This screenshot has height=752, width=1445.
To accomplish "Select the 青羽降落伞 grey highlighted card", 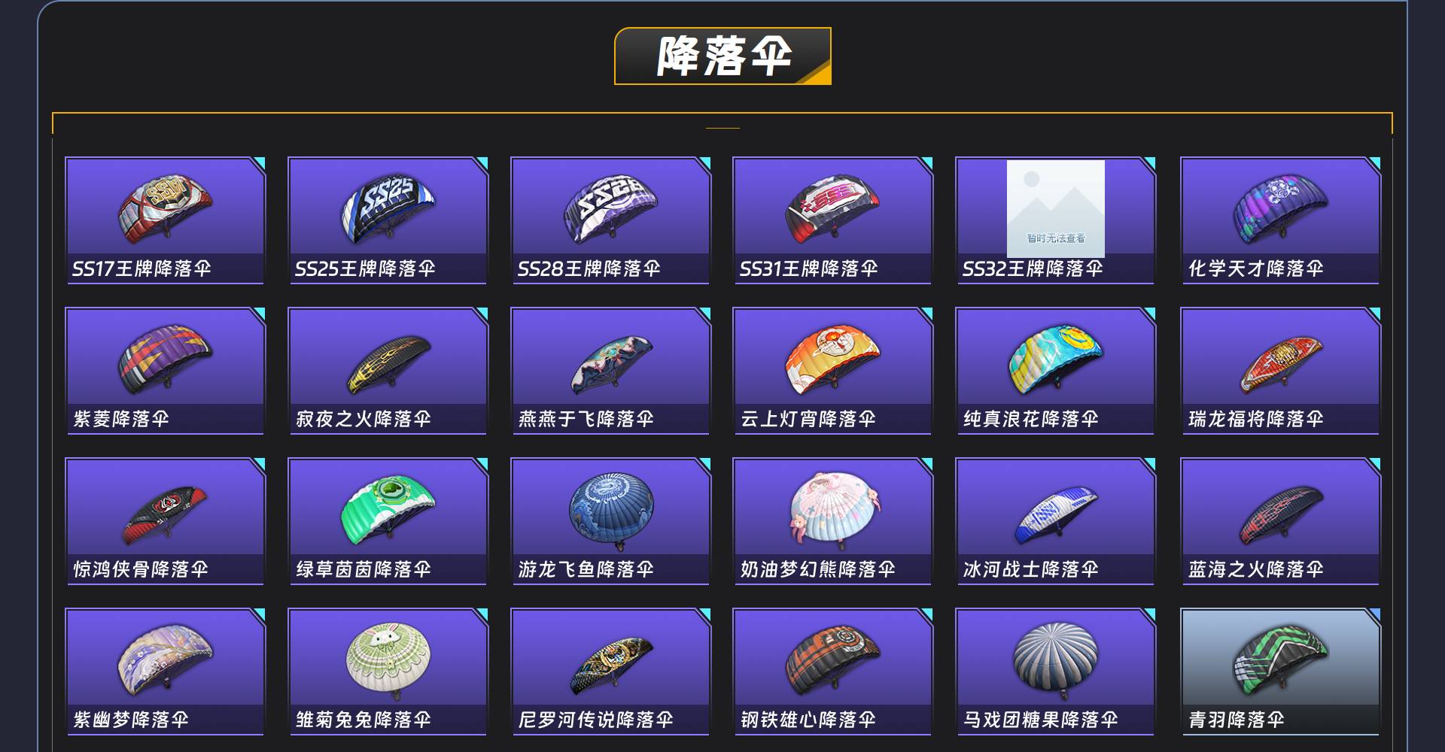I will pos(1280,672).
